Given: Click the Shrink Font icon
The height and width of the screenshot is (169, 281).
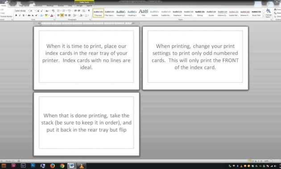Looking at the screenshot, I should [x=42, y=11].
